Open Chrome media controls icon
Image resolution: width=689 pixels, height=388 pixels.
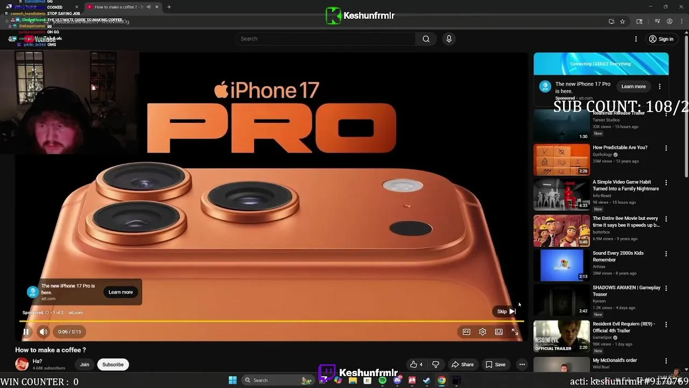(x=657, y=22)
